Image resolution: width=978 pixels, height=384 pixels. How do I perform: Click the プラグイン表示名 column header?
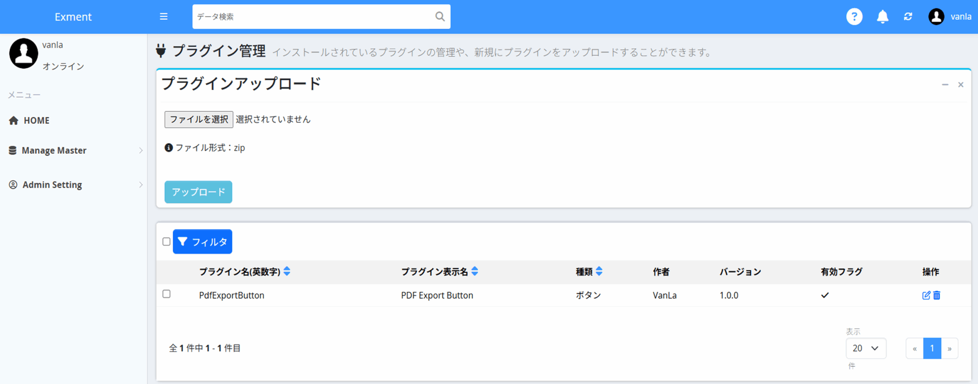[434, 272]
